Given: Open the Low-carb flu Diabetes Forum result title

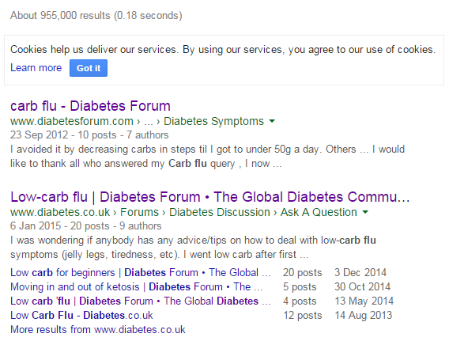Looking at the screenshot, I should [x=210, y=197].
